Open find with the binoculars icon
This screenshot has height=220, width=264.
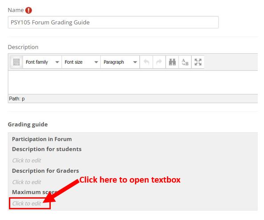172,62
